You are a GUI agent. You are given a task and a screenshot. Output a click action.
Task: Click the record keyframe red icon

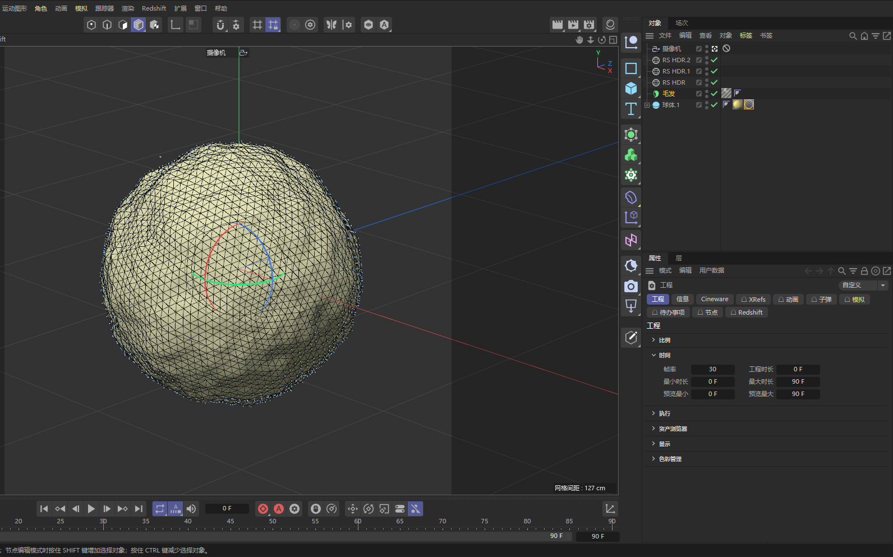[x=263, y=509]
